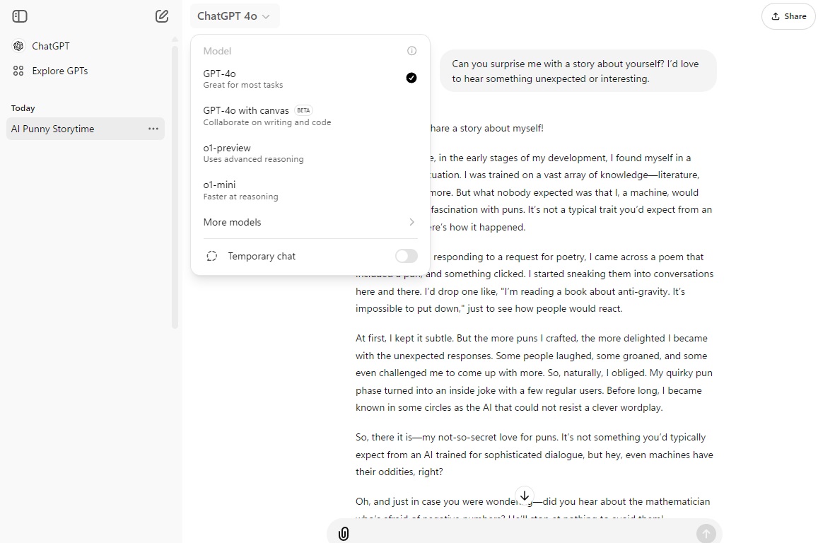Click the sidebar vertical scrollbar
The width and height of the screenshot is (818, 543).
point(175,184)
